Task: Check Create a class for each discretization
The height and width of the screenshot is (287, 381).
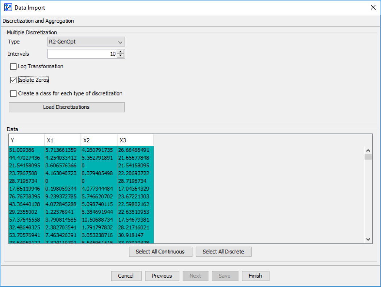Action: click(x=13, y=94)
